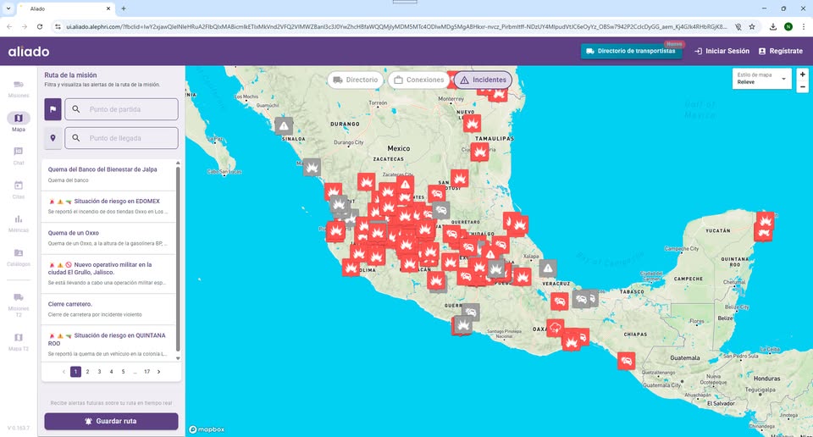813x437 pixels.
Task: Click the browser address bar
Action: [396, 26]
